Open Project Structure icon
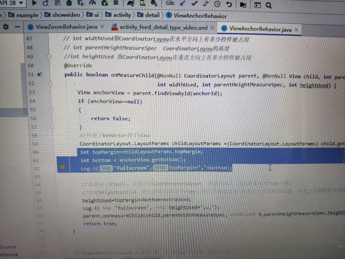This screenshot has height=259, width=345. pyautogui.click(x=243, y=5)
